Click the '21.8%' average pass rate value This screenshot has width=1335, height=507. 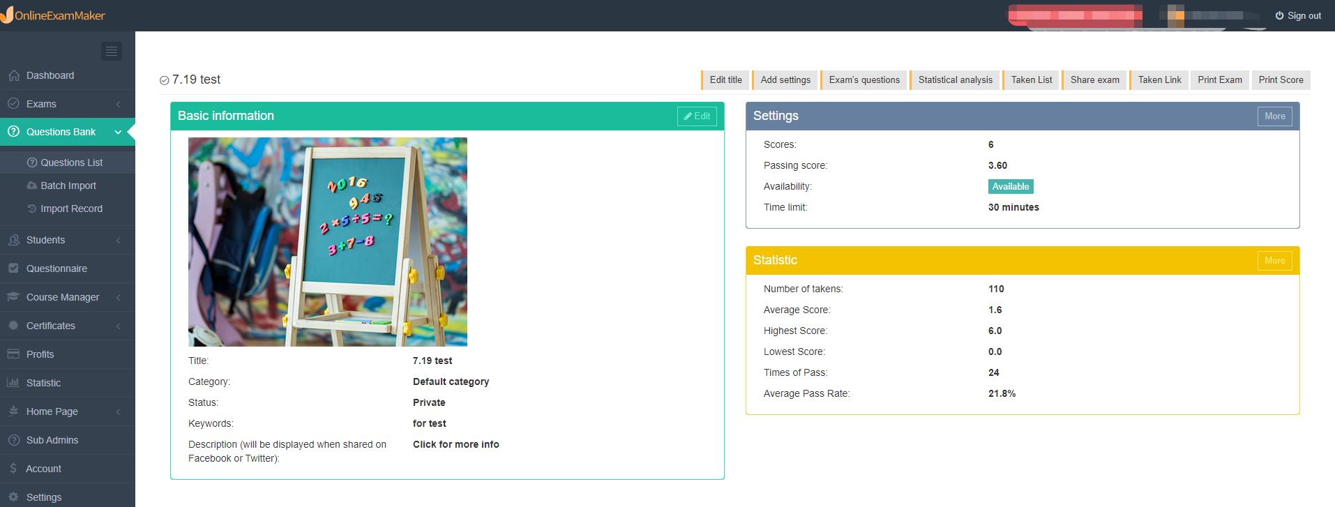click(1002, 393)
